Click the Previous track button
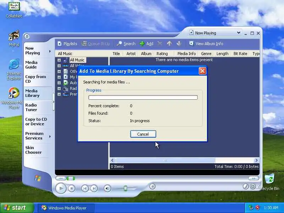Image resolution: width=284 pixels, height=213 pixels. 85,189
